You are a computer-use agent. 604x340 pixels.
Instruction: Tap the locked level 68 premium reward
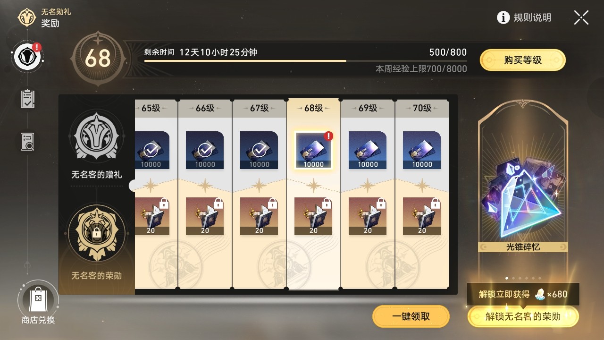click(313, 216)
